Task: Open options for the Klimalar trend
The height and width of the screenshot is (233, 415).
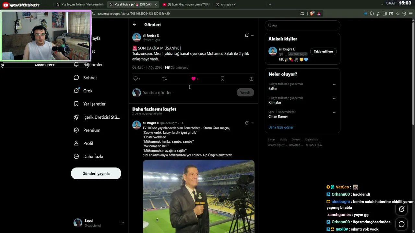Action: click(335, 98)
